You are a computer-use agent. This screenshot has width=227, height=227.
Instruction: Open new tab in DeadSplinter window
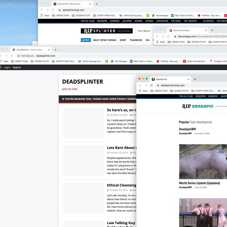coord(56,50)
